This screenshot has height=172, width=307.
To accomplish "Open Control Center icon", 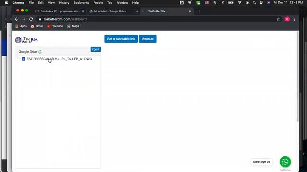I will pyautogui.click(x=261, y=3).
